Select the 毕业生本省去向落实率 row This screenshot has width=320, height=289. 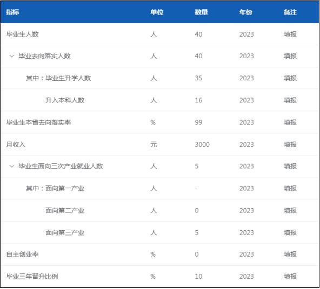(160, 122)
